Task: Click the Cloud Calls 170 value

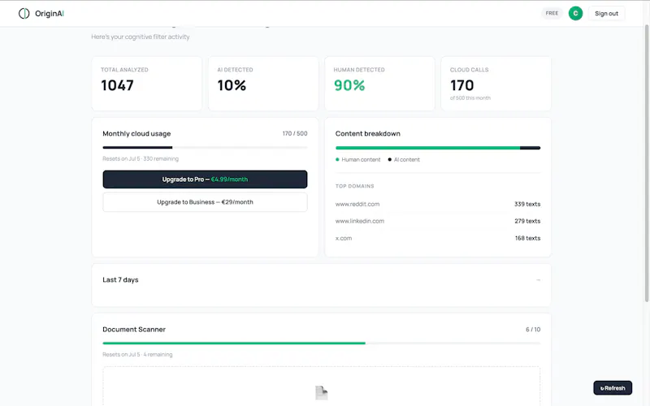Action: tap(461, 85)
